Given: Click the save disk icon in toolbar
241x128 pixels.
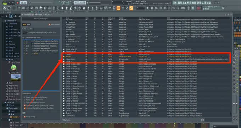Looking at the screenshot, I should pyautogui.click(x=84, y=8).
